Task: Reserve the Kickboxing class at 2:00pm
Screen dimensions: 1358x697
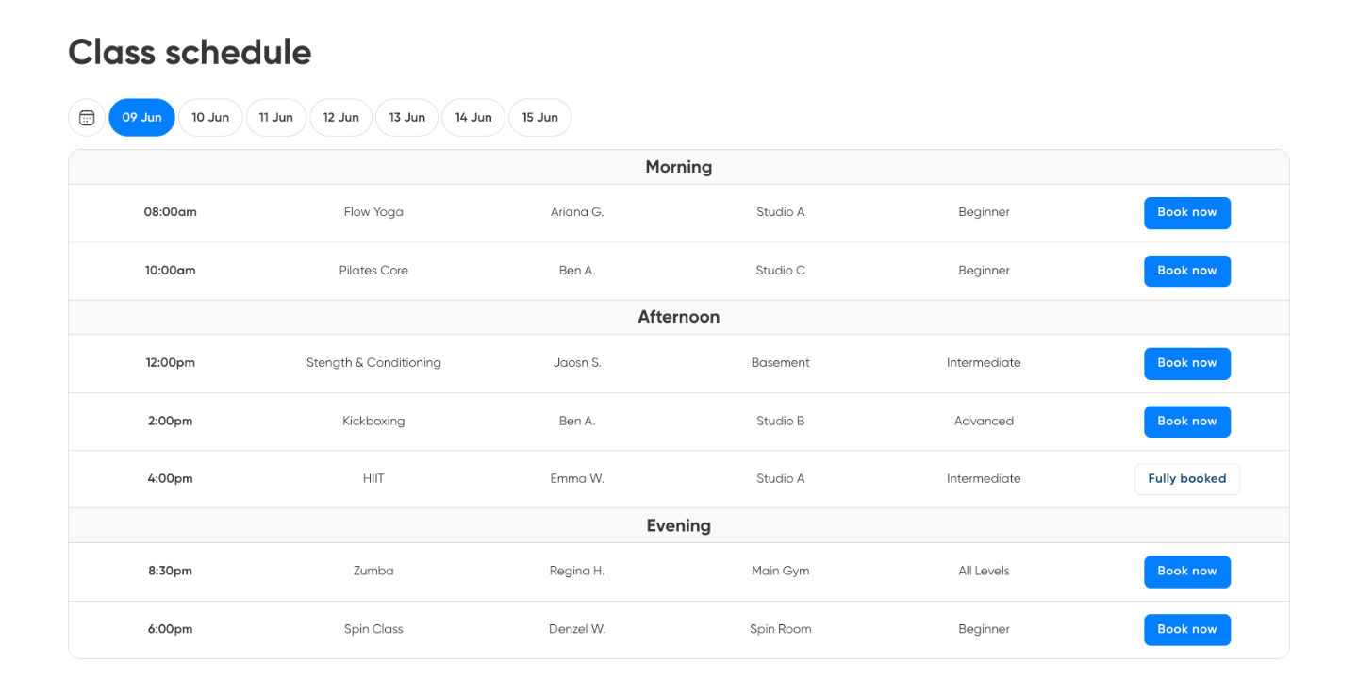Action: click(x=1186, y=422)
